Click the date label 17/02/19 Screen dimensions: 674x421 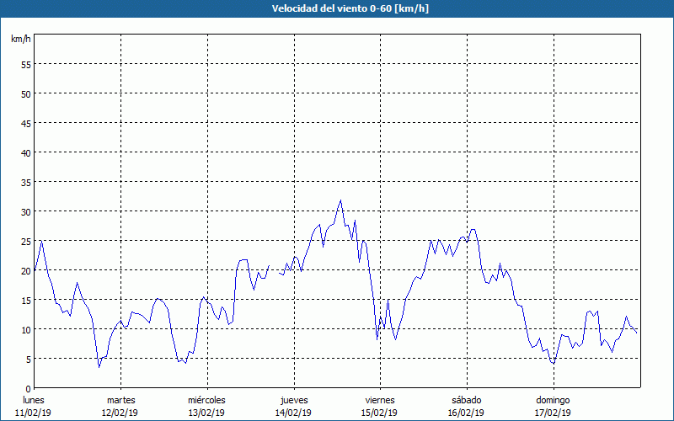click(553, 413)
